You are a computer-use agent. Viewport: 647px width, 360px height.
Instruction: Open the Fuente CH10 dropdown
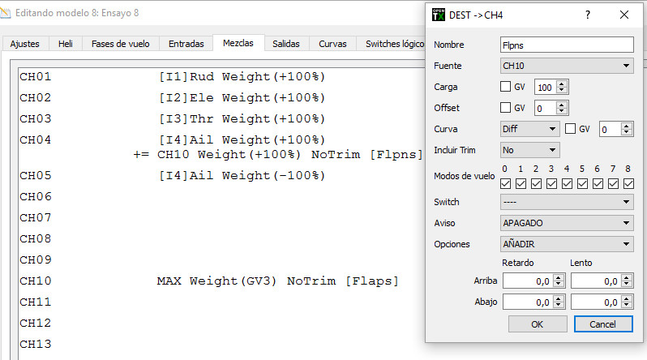pyautogui.click(x=567, y=66)
